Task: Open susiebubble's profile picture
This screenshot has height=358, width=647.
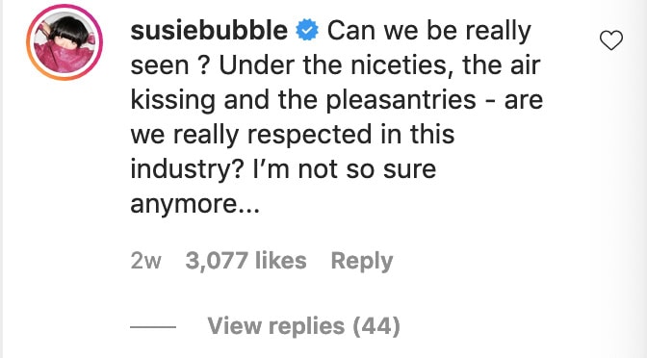Action: (x=65, y=42)
